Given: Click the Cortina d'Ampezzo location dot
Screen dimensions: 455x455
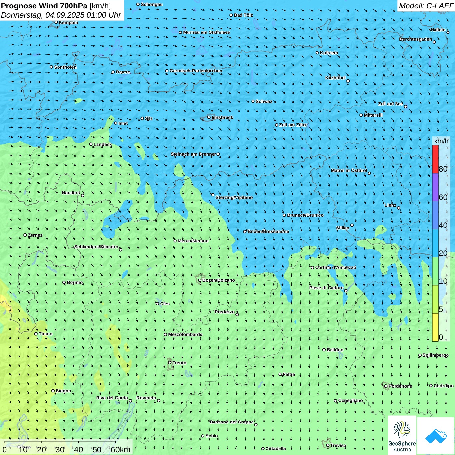Looking at the screenshot, I should pos(312,268).
